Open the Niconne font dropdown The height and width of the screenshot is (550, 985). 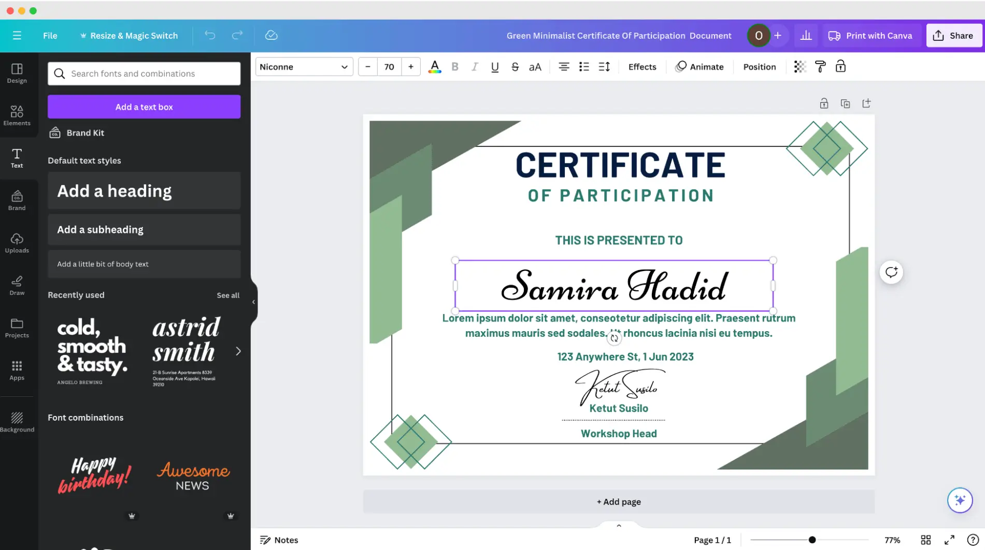[x=304, y=66]
